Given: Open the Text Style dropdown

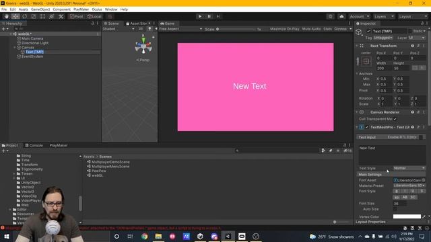Looking at the screenshot, I should coord(409,168).
